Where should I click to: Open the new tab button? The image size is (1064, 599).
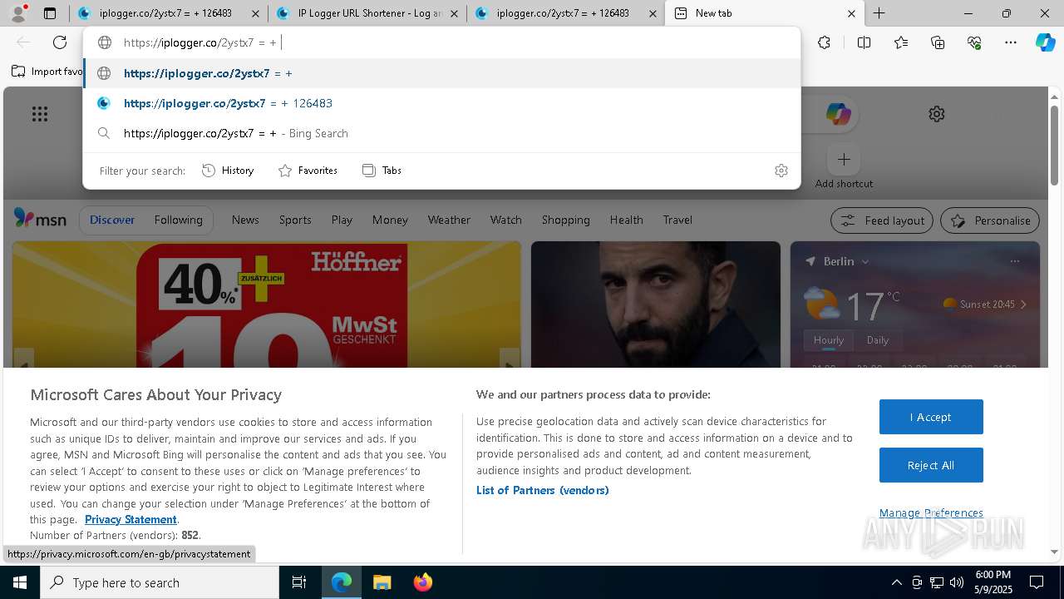point(879,13)
